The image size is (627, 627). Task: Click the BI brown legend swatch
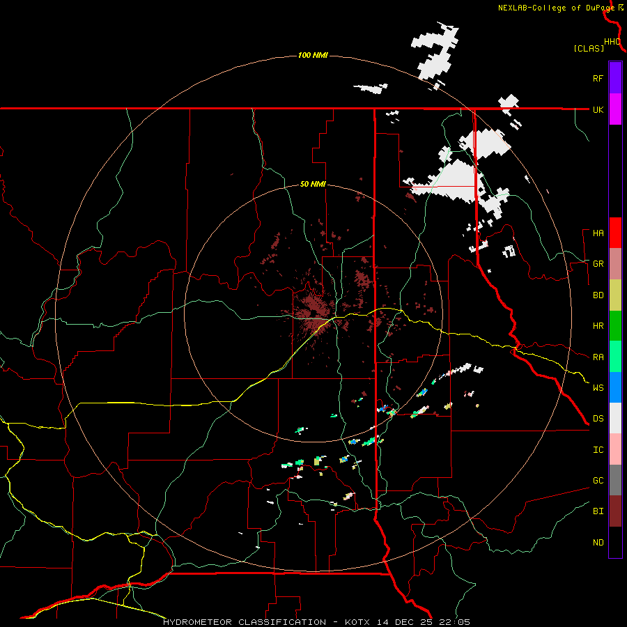click(x=615, y=511)
